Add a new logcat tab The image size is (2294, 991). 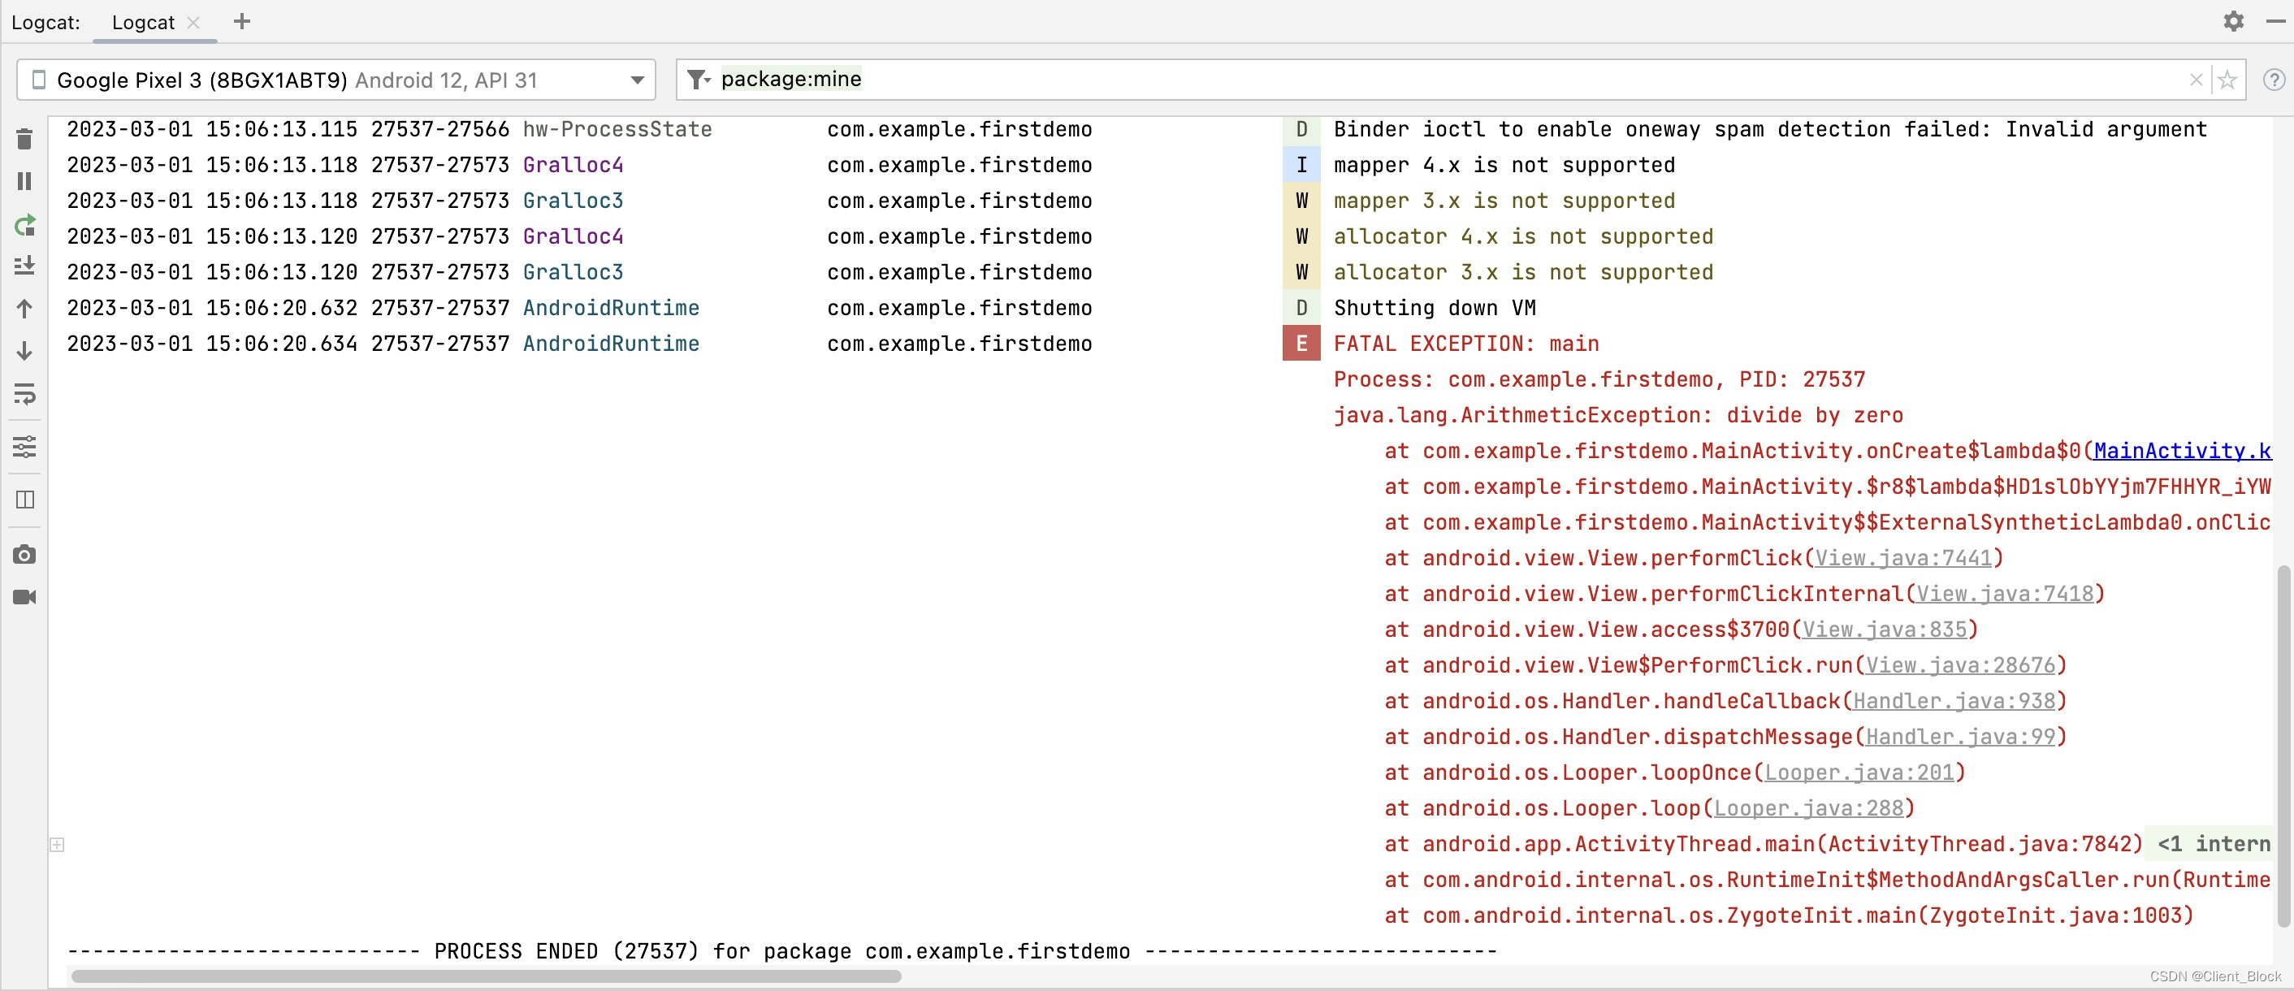click(x=242, y=21)
